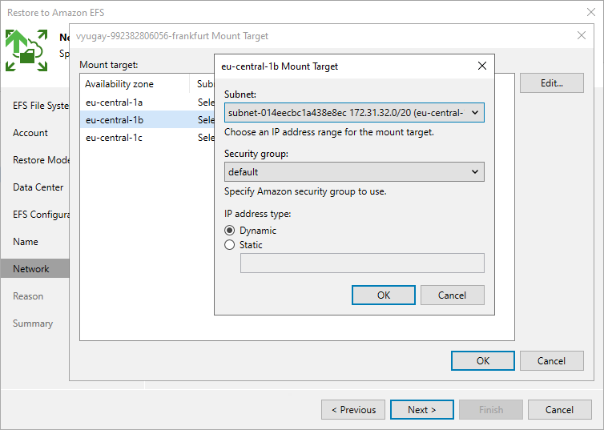604x430 pixels.
Task: Confirm eu-central-1b dialog with OK
Action: click(x=383, y=295)
